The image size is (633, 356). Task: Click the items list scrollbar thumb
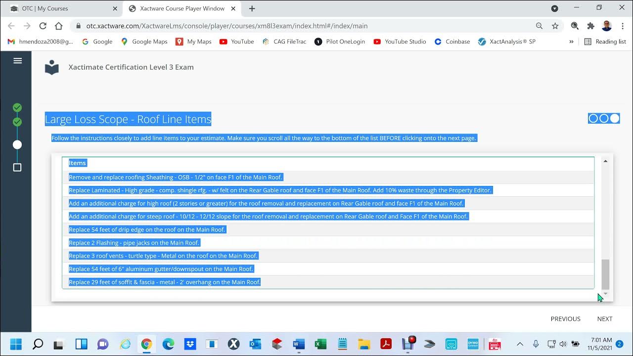point(605,274)
